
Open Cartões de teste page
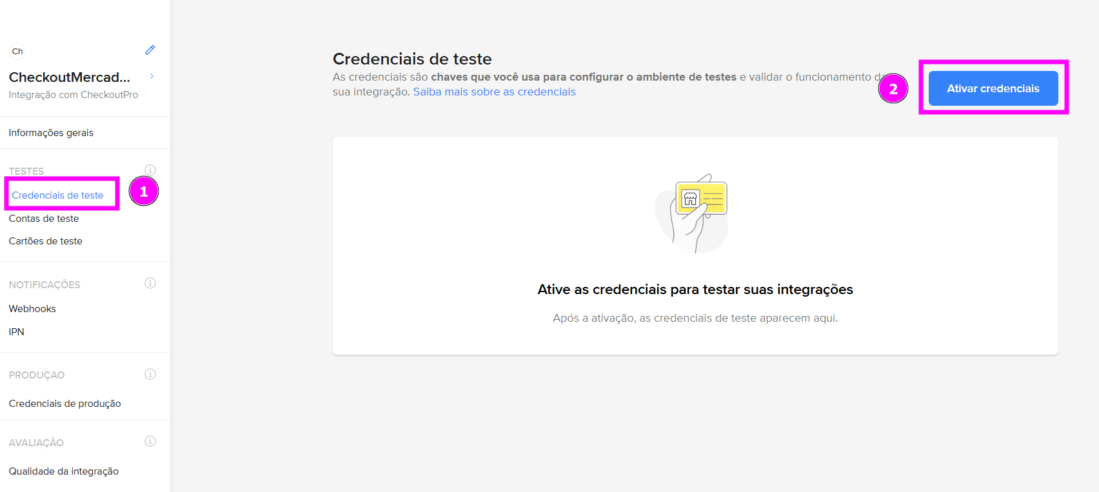click(46, 241)
